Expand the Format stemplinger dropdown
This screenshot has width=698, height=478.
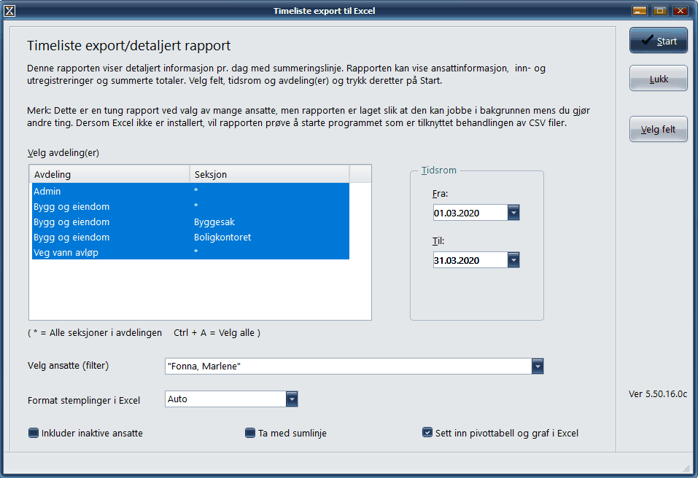[x=292, y=399]
